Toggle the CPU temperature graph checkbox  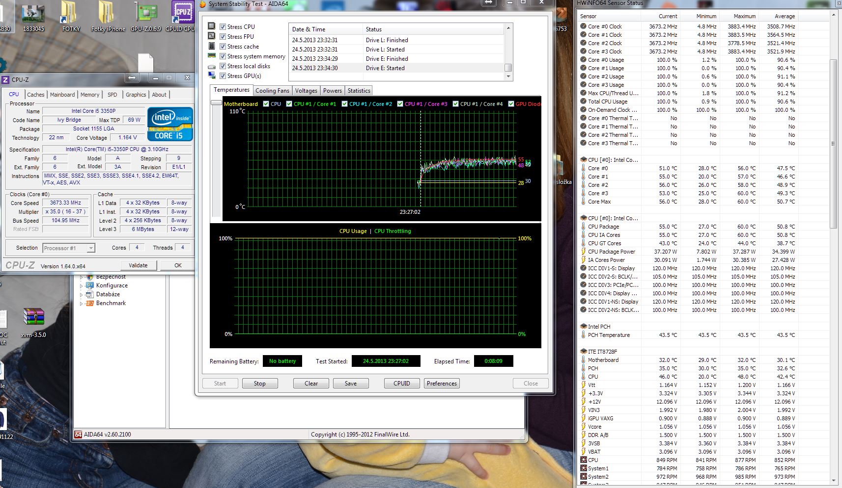point(266,104)
